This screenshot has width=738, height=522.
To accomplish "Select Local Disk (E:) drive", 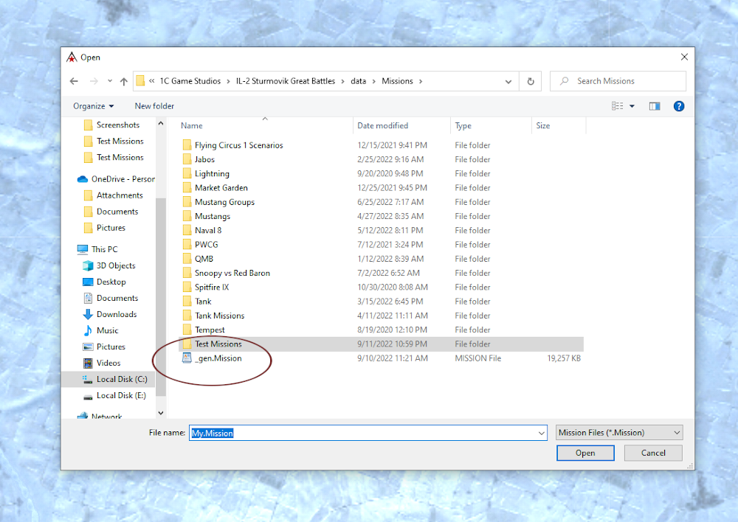I will [x=121, y=395].
